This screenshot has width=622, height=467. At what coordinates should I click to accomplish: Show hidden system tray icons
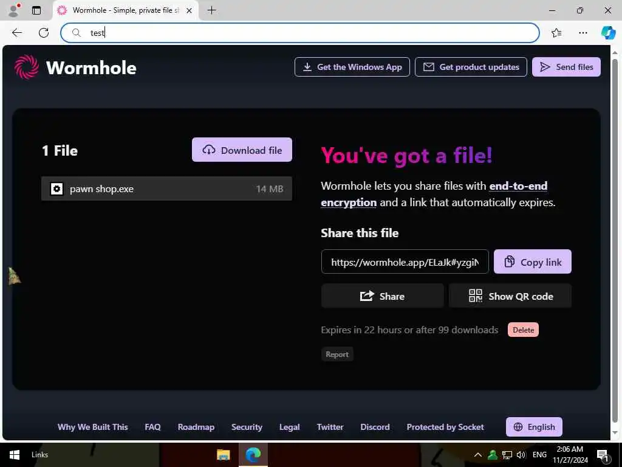click(478, 455)
